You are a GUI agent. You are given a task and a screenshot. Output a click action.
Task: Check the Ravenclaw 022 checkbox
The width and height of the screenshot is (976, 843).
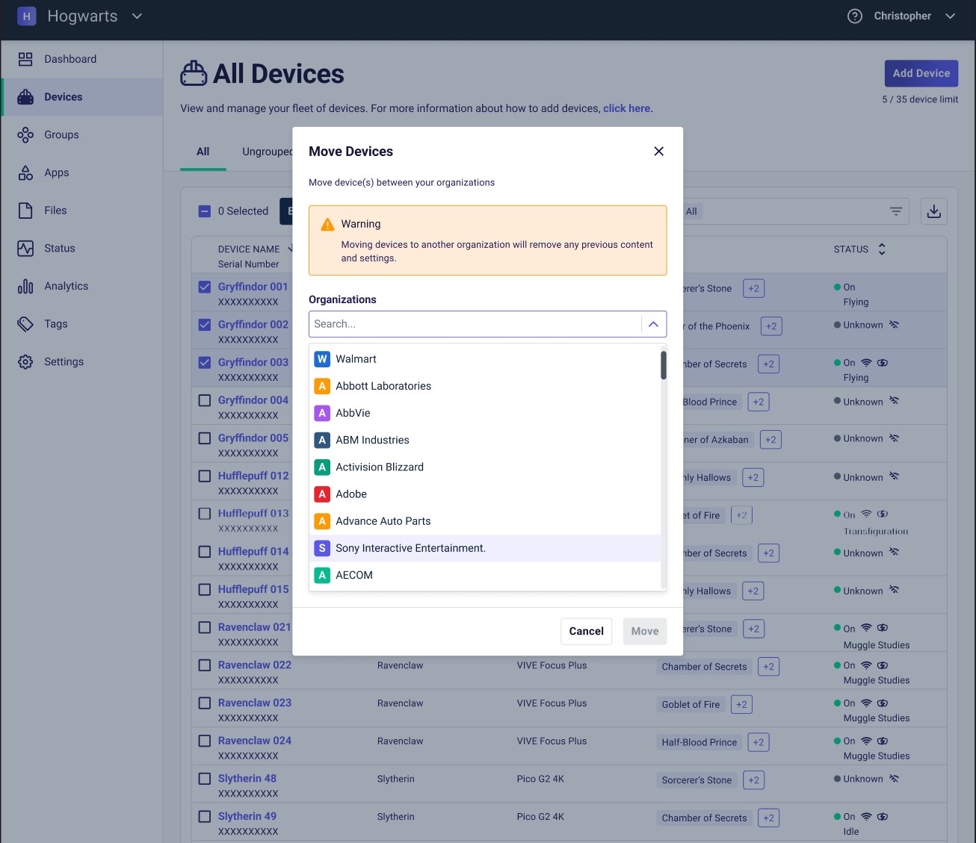205,665
